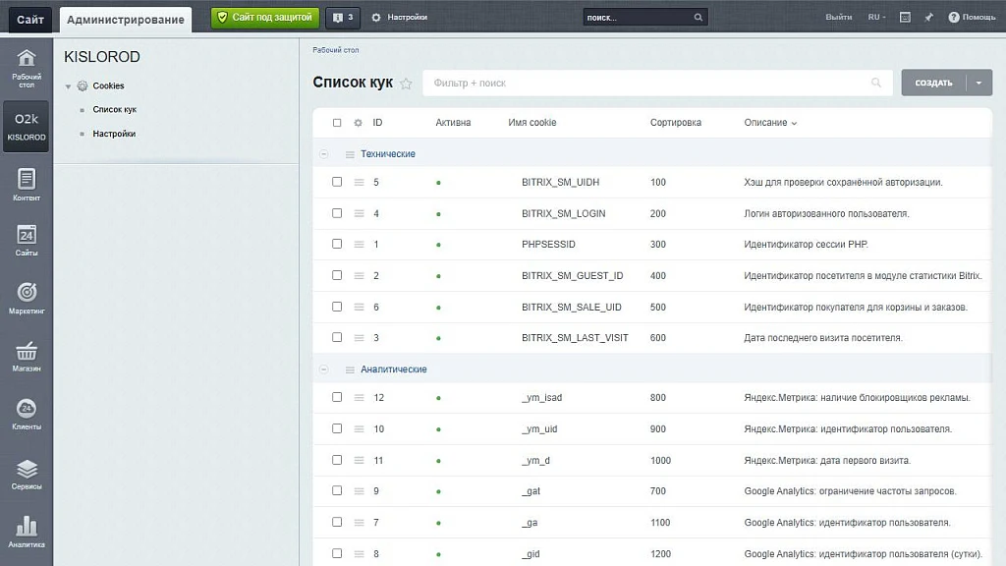Screen dimensions: 1006x566
Task: Open the Сервисы sidebar section
Action: (27, 475)
